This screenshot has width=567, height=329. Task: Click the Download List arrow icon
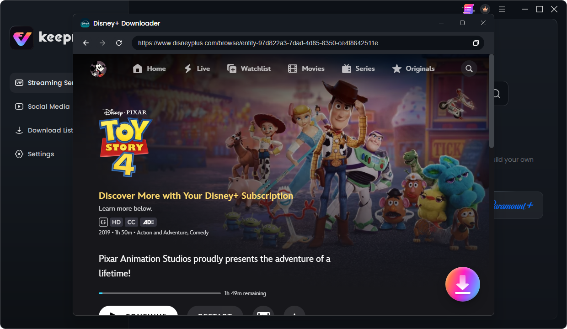tap(19, 130)
